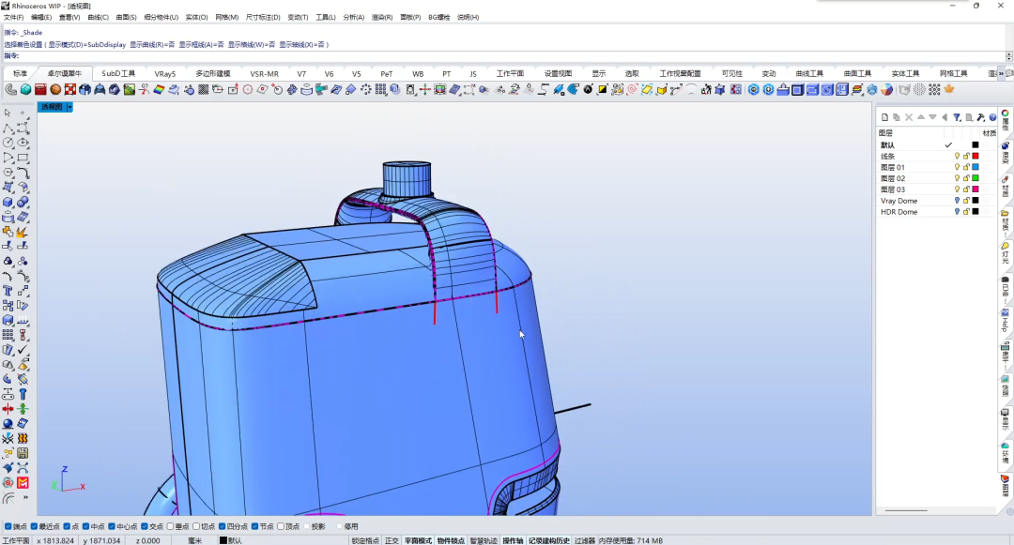Select the pointer arrow tool in left toolbar

8,113
